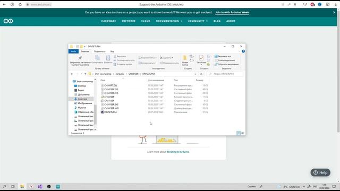Click the Вставить ярлык item
Screen dimensions: 340x191
coord(123,64)
